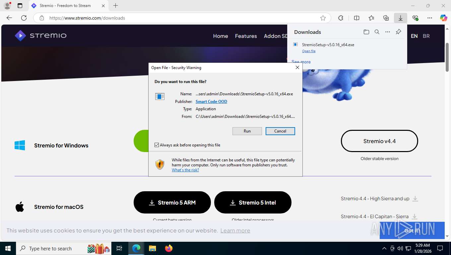Viewport: 451px width, 255px height.
Task: Open Collections in Edge toolbar
Action: coord(386,18)
